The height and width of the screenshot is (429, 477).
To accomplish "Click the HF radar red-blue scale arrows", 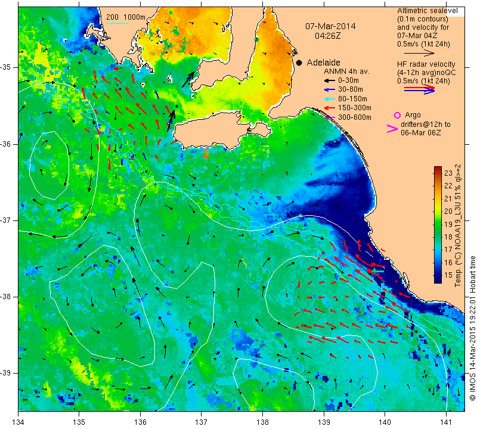I will click(x=419, y=89).
